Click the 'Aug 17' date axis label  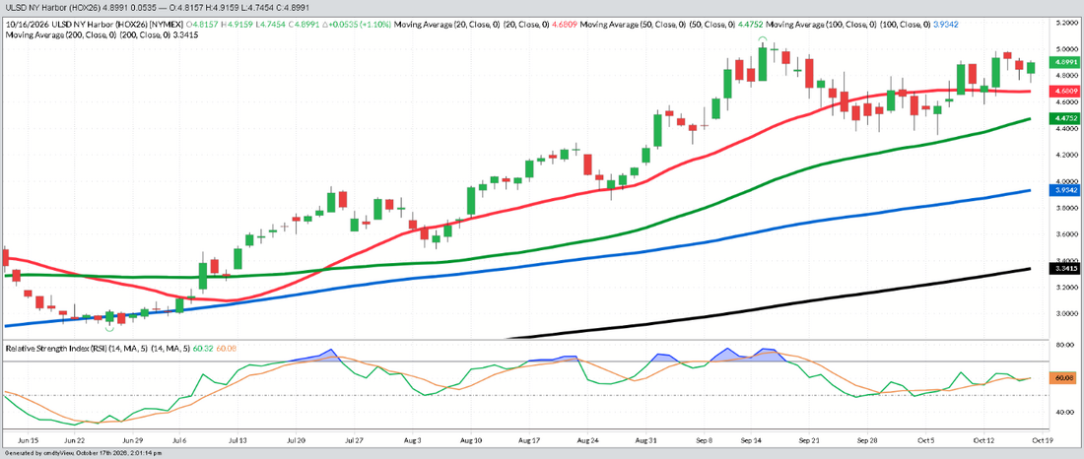[x=528, y=438]
